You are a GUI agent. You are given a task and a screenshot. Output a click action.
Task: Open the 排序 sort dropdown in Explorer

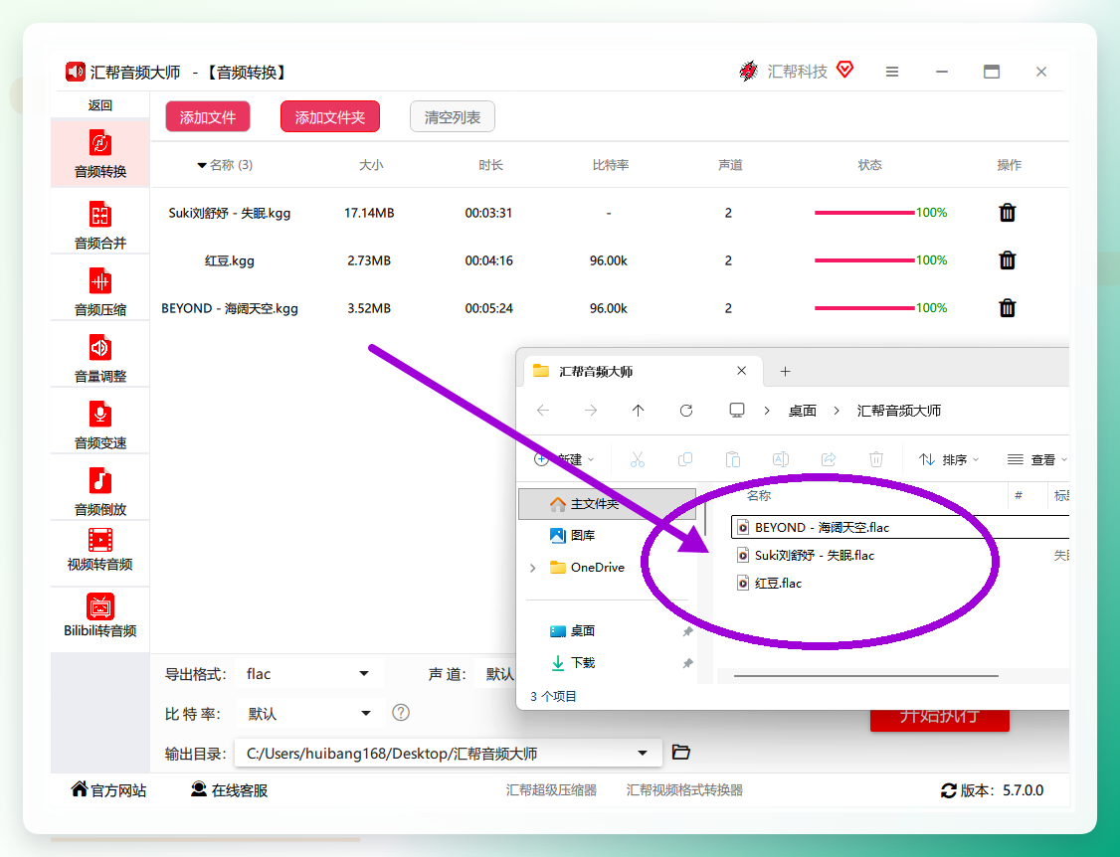[x=949, y=459]
